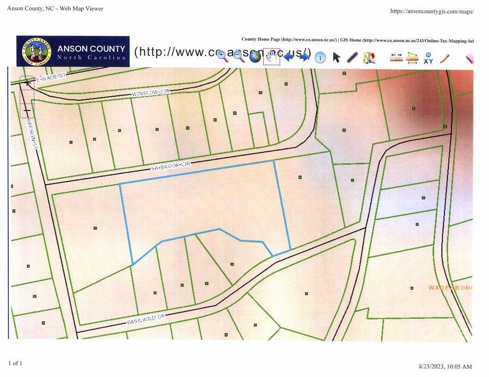Click the Anson County logo banner

click(x=73, y=52)
